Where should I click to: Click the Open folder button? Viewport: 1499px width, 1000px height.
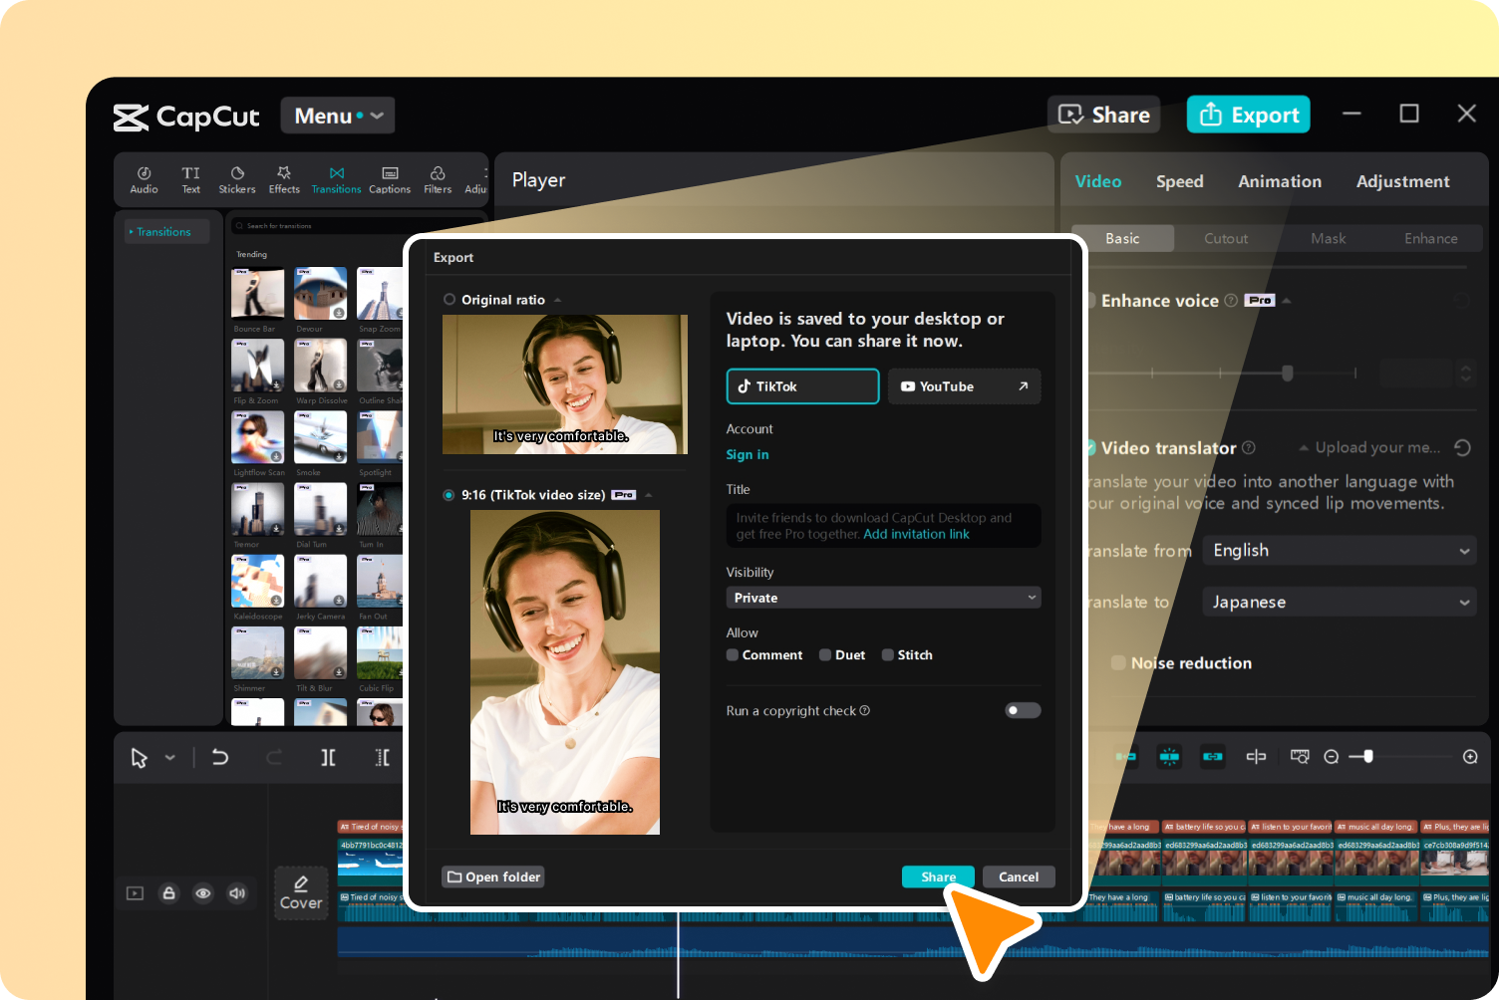pyautogui.click(x=493, y=876)
